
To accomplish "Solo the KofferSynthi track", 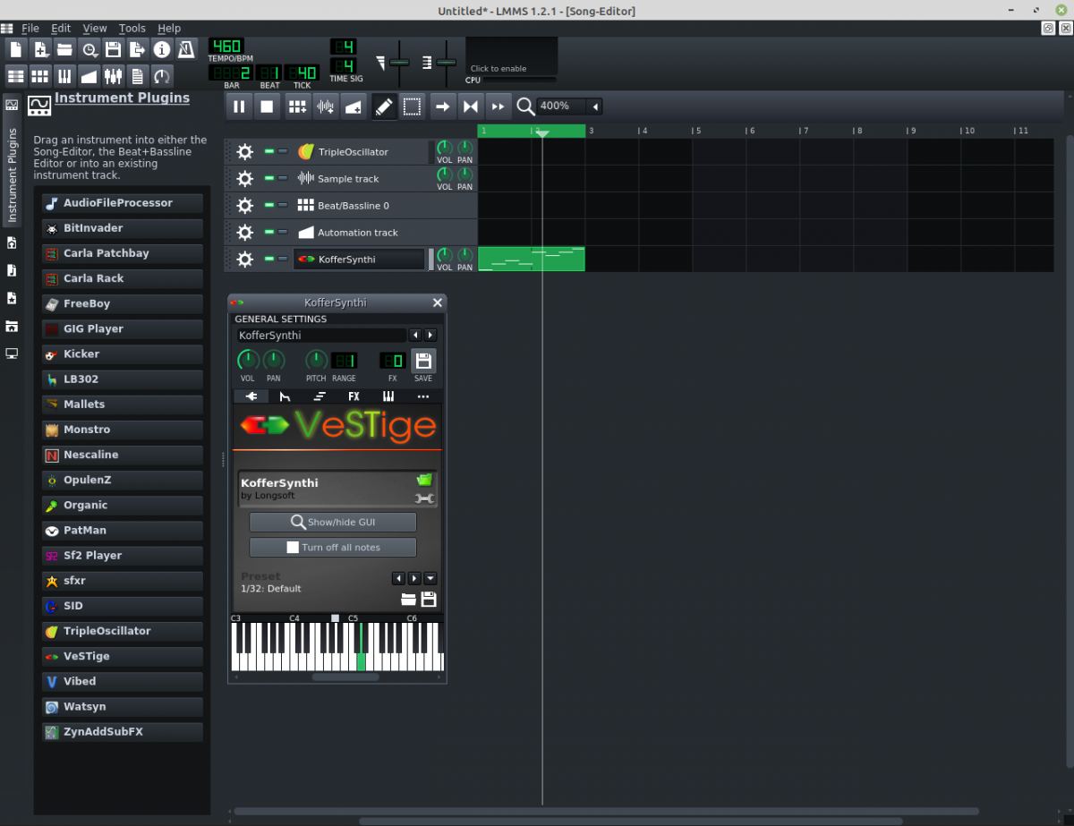I will click(283, 260).
